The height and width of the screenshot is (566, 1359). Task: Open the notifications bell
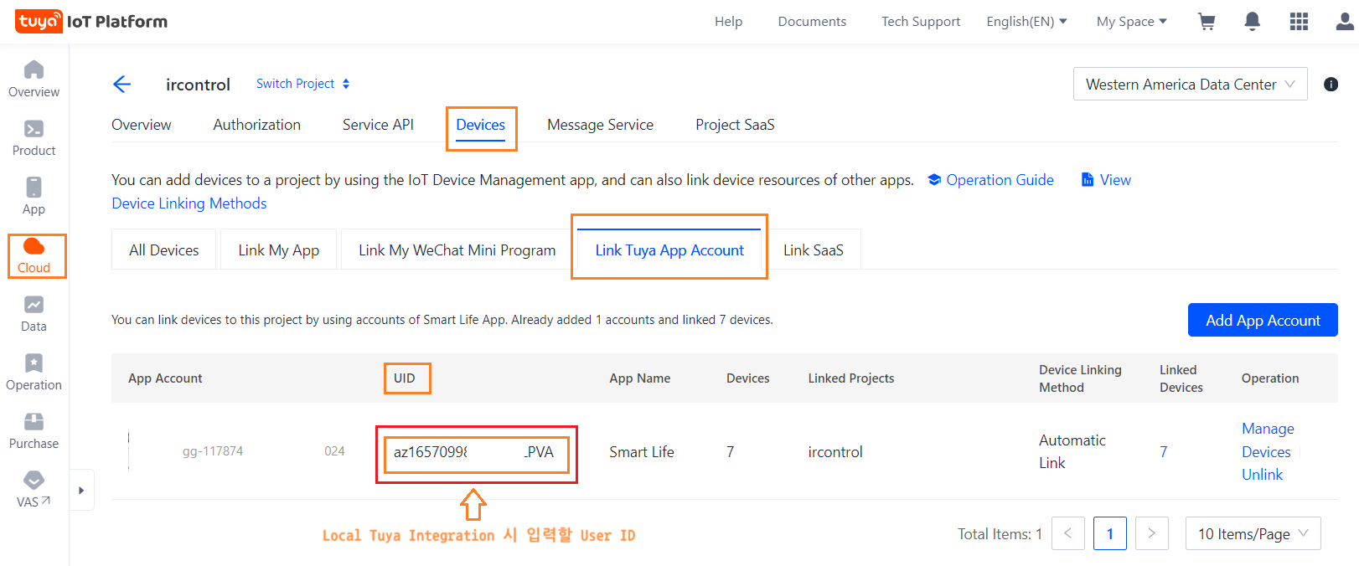tap(1252, 22)
